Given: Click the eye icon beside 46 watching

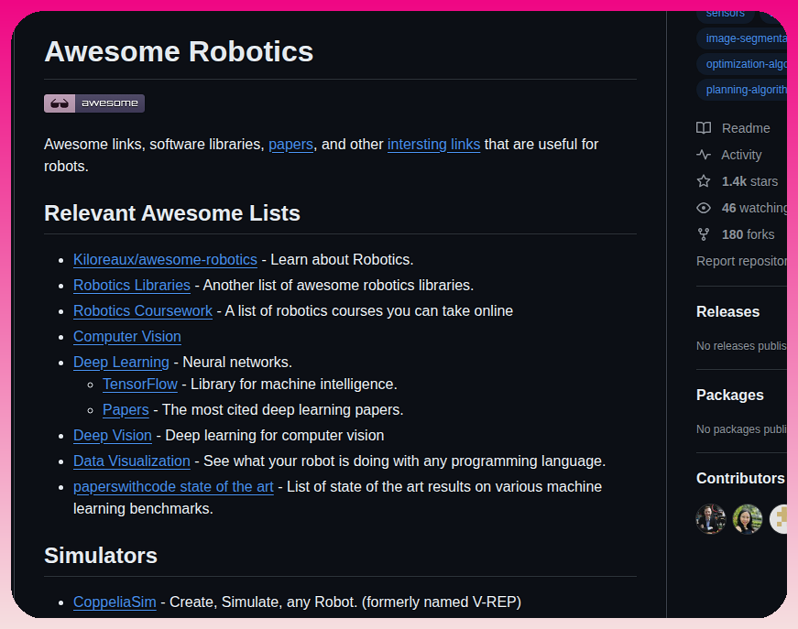Looking at the screenshot, I should [704, 208].
